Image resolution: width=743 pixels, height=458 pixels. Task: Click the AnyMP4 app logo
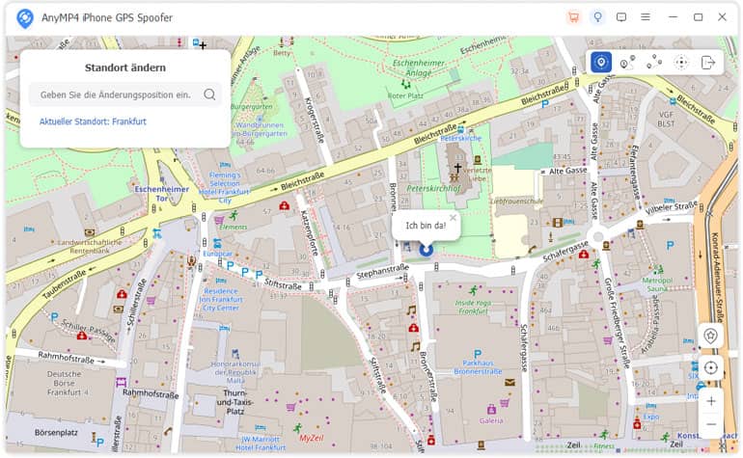(x=25, y=18)
